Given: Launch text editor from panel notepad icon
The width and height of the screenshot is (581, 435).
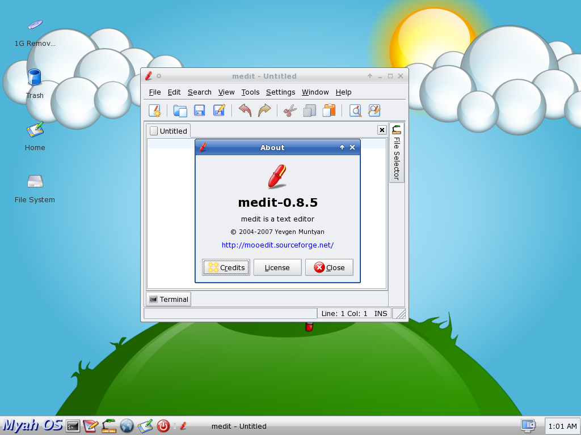Looking at the screenshot, I should [90, 426].
